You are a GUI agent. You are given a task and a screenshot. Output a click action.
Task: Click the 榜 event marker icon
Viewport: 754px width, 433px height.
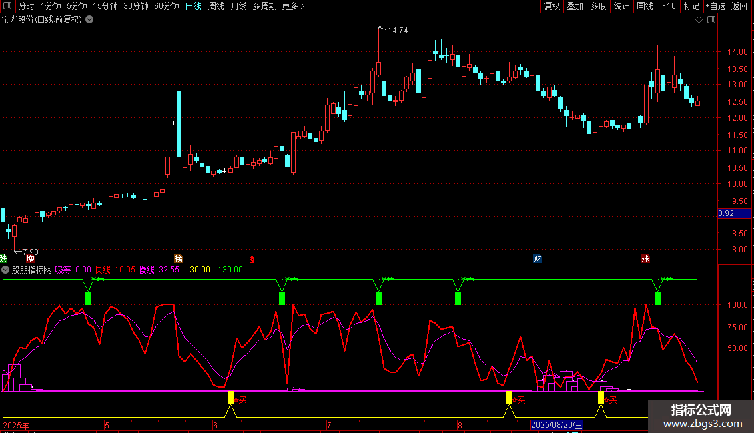tap(178, 258)
